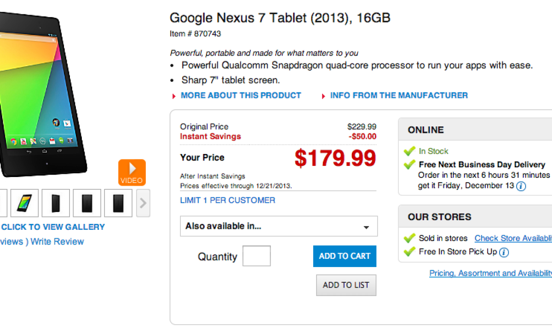Open Info From The Manufacturer link
The height and width of the screenshot is (331, 552).
399,95
